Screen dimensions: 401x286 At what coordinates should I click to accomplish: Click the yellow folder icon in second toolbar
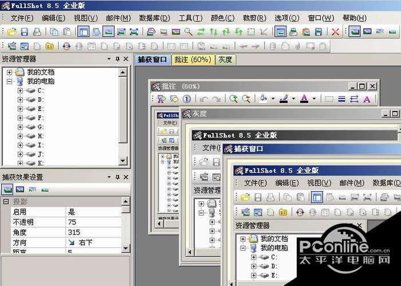coord(49,46)
